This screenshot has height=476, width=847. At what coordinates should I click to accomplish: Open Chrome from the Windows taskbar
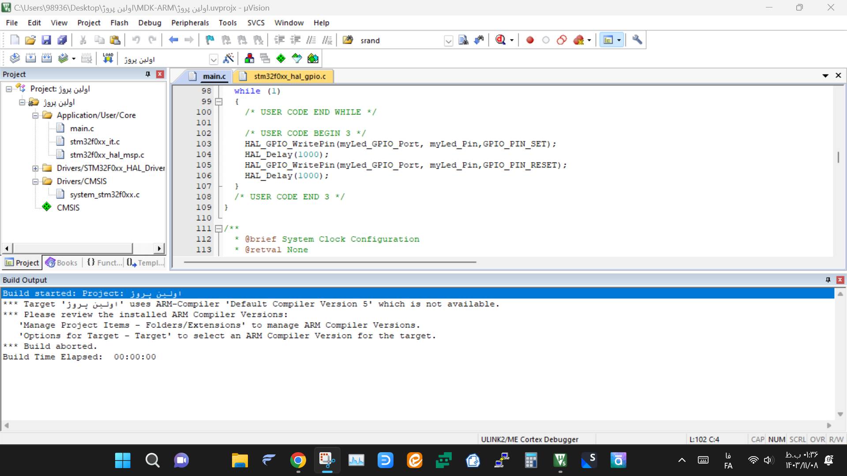(x=298, y=461)
